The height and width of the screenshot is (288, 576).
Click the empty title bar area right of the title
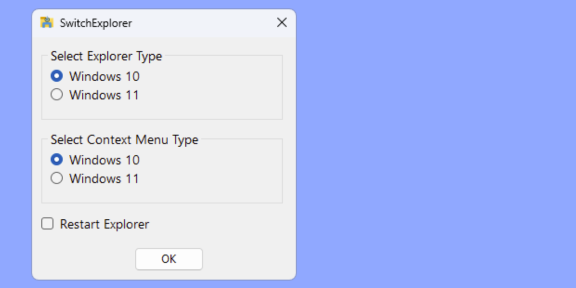point(204,23)
